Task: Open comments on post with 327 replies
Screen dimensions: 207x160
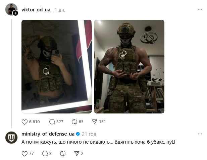Action: [x=52, y=122]
